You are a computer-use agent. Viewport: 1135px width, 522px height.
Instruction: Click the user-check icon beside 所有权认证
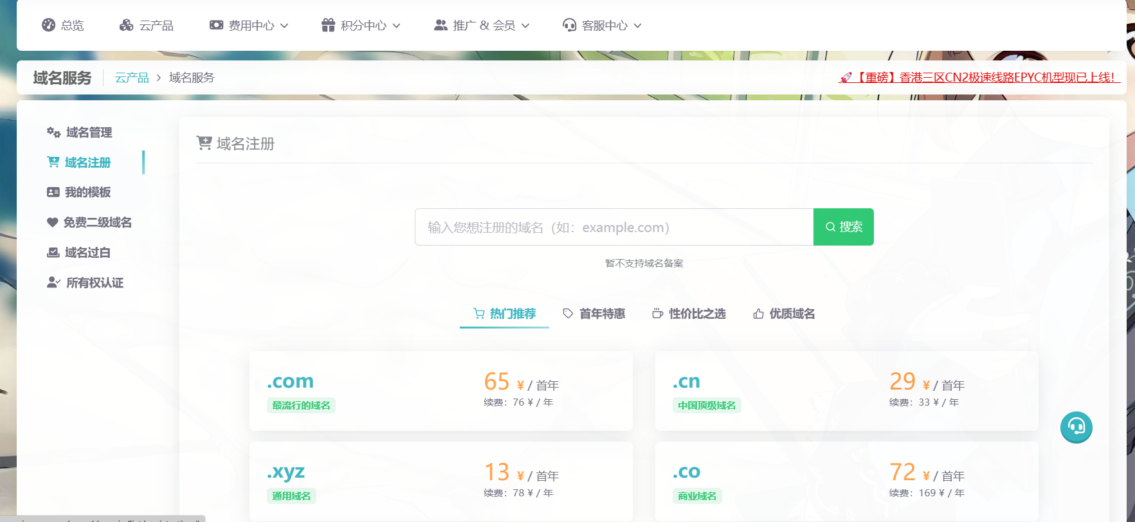point(53,283)
